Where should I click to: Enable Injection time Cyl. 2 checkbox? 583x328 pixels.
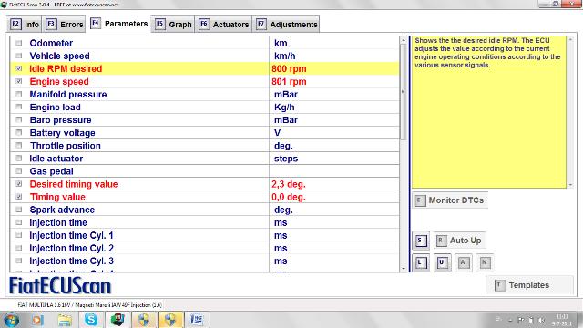coord(18,248)
